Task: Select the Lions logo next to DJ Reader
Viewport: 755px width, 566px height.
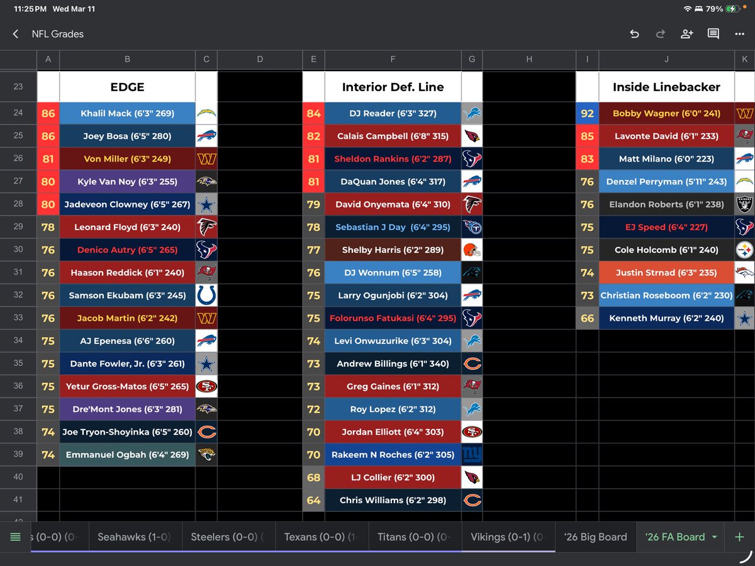Action: 472,113
